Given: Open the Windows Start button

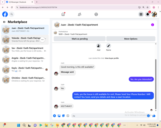Looking at the screenshot, I should pyautogui.click(x=19, y=125).
